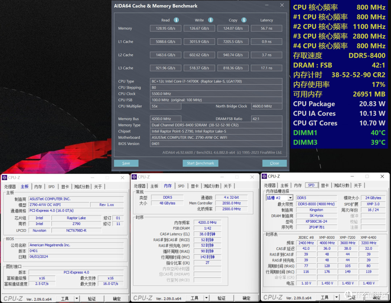Close the right CPU-Z window
The height and width of the screenshot is (303, 391).
pos(382,176)
